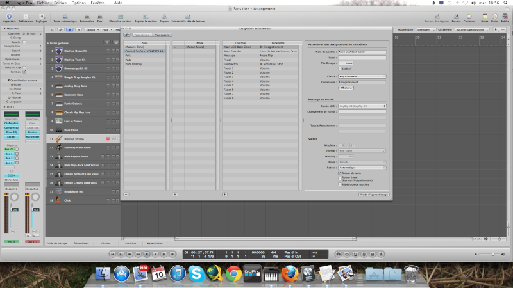Click the Mode d'apprentissage button

pyautogui.click(x=373, y=194)
